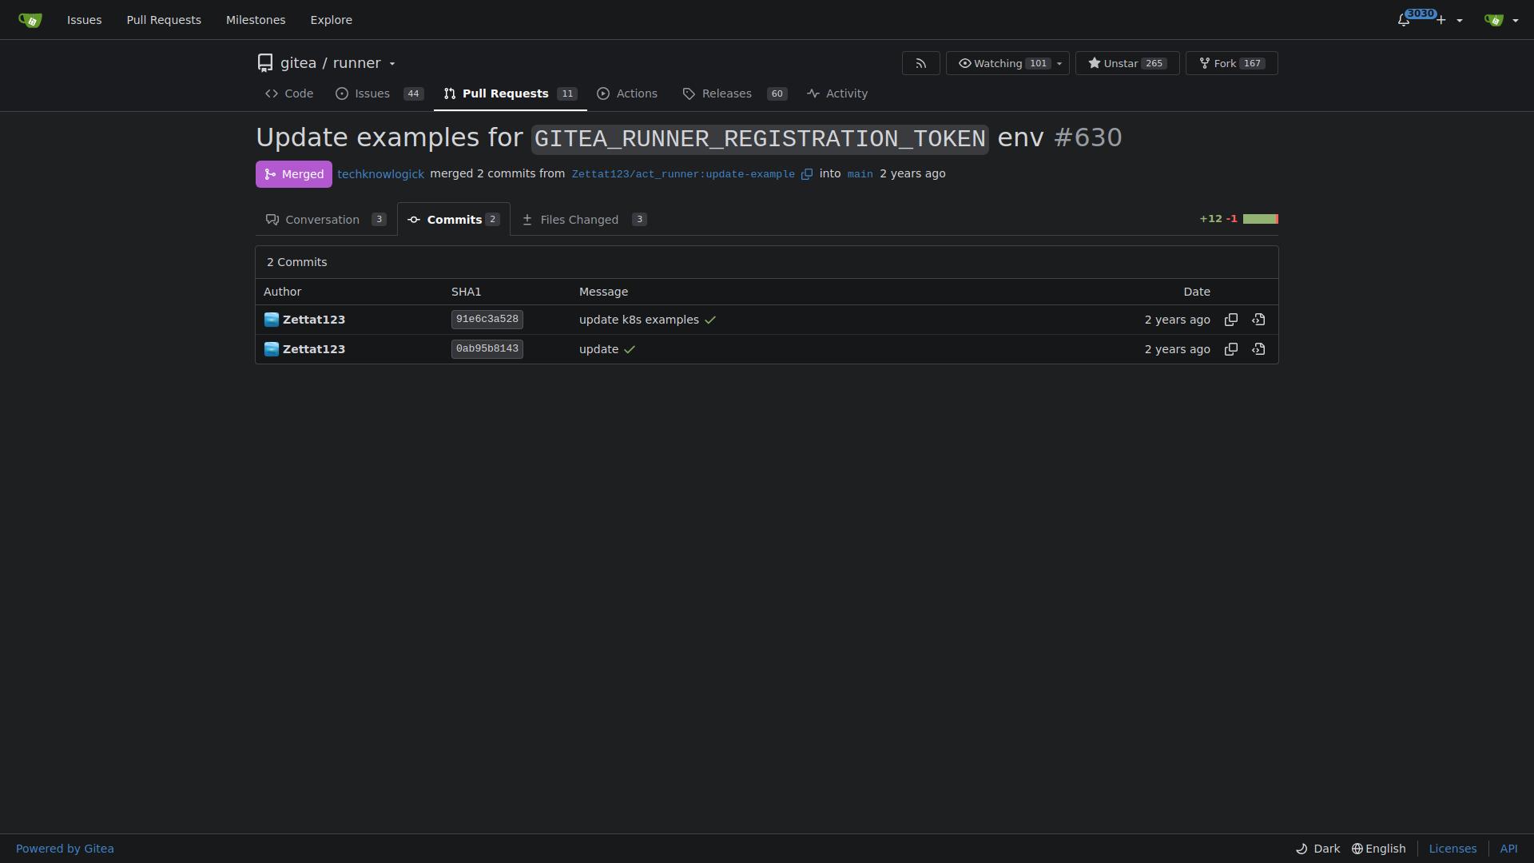Screen dimensions: 1534x863
Task: Switch the Dark theme toggle
Action: [1317, 849]
